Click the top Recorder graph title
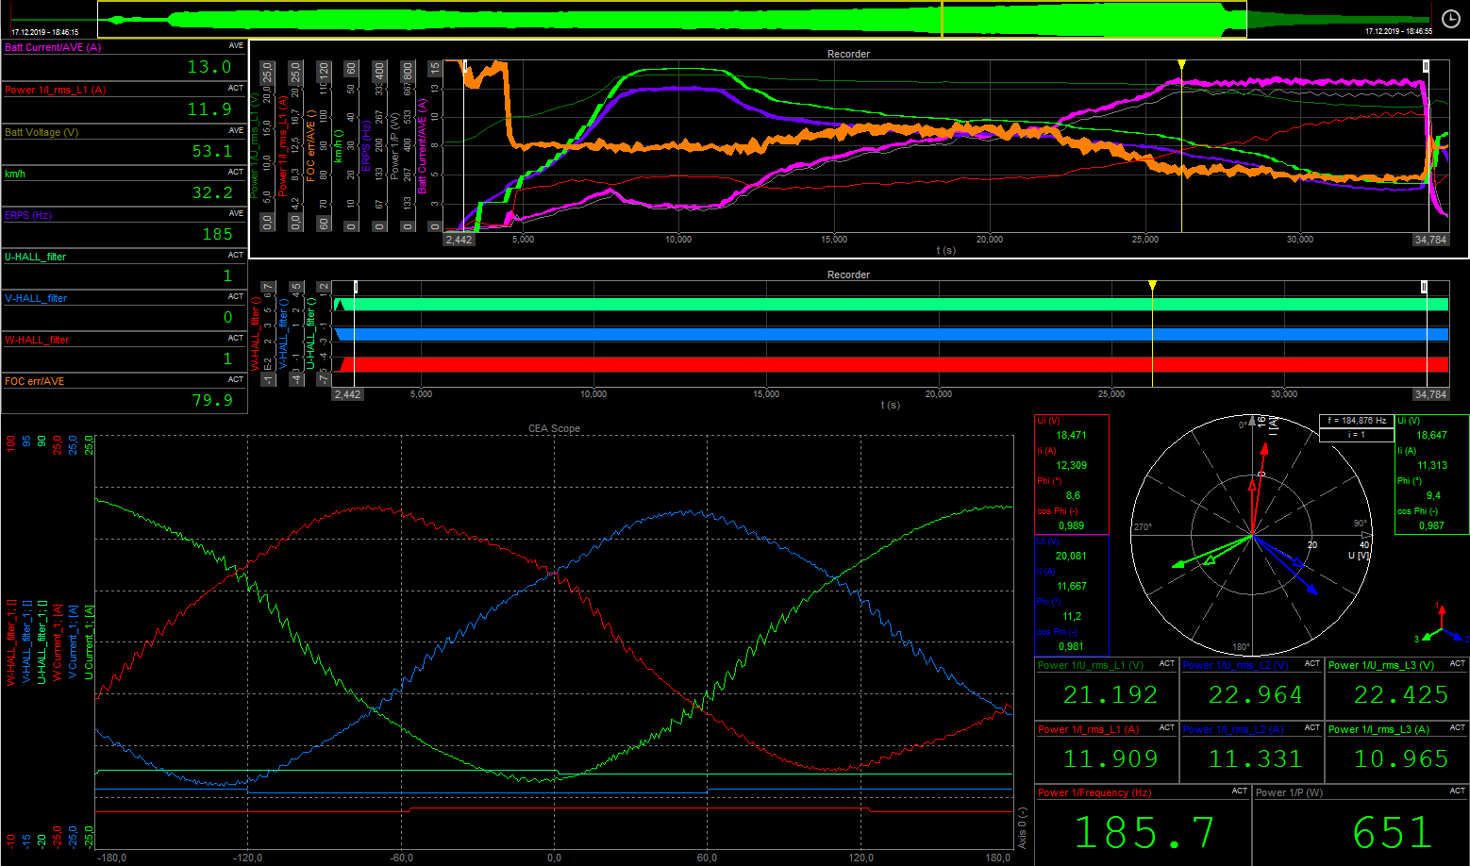Screen dimensions: 1470x866 point(848,54)
